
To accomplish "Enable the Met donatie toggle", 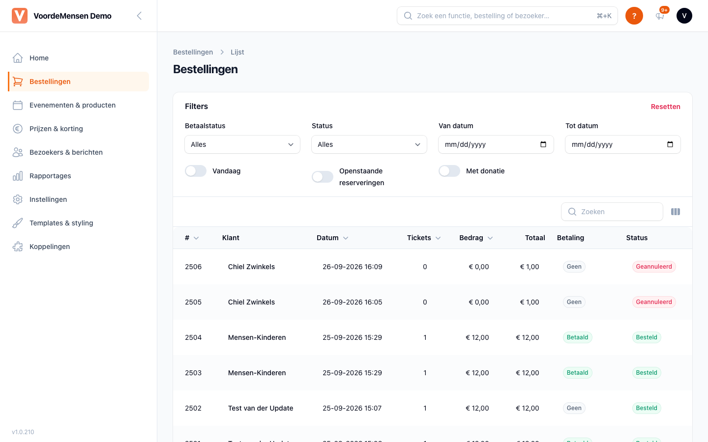I will [449, 171].
